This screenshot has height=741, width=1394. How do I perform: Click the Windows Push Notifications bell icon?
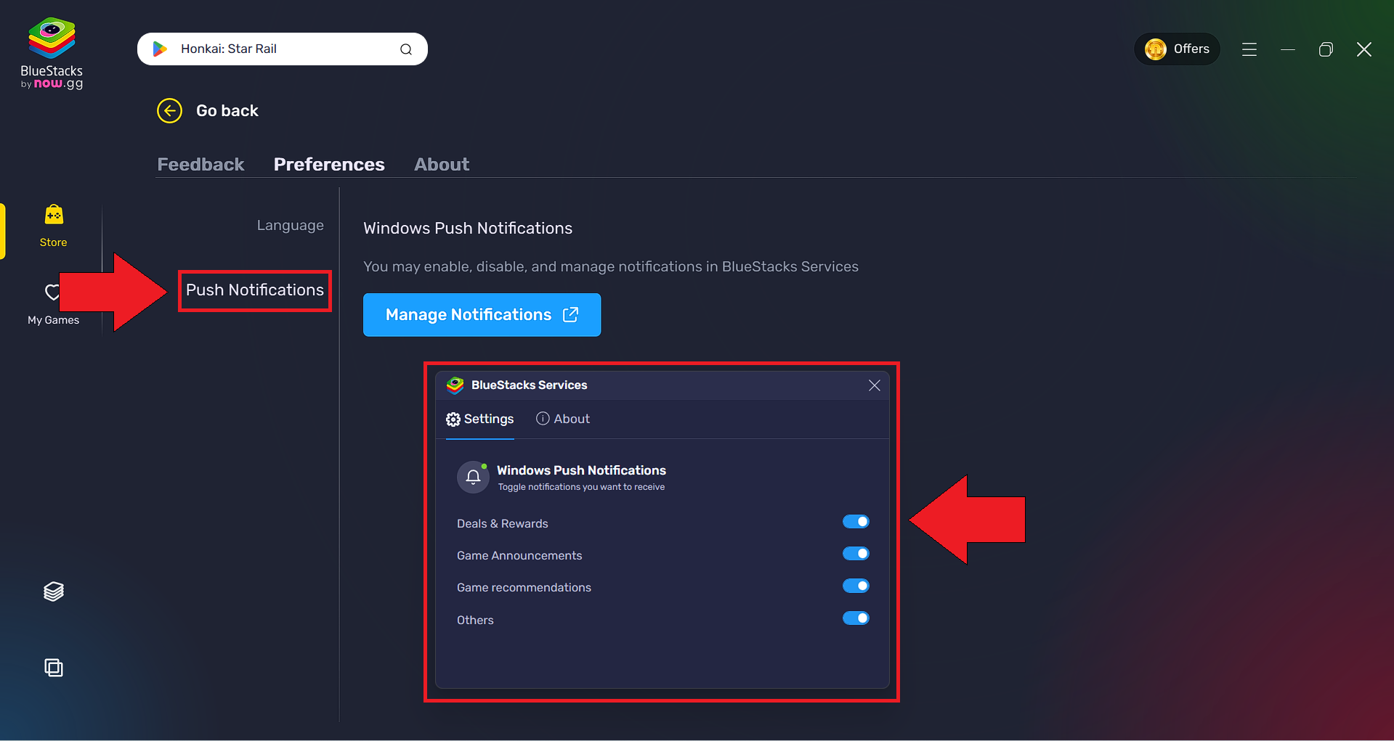click(x=473, y=477)
